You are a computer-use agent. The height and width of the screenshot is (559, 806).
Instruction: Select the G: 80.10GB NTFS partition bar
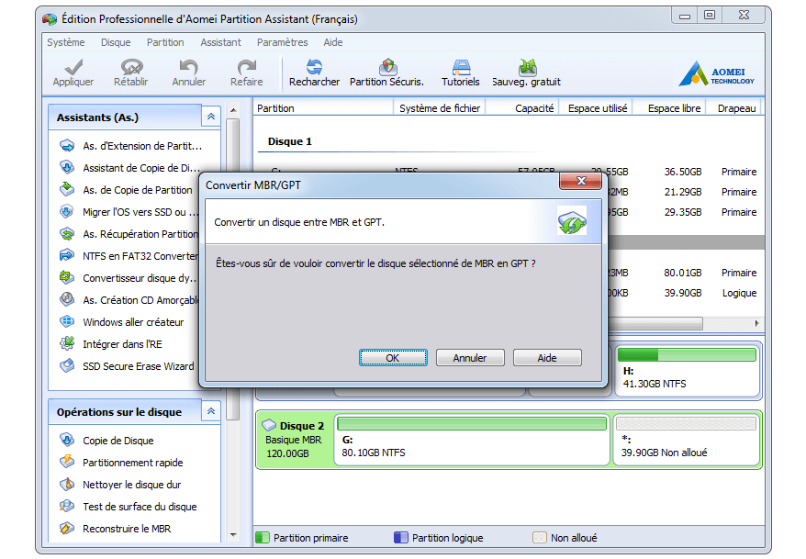[472, 439]
